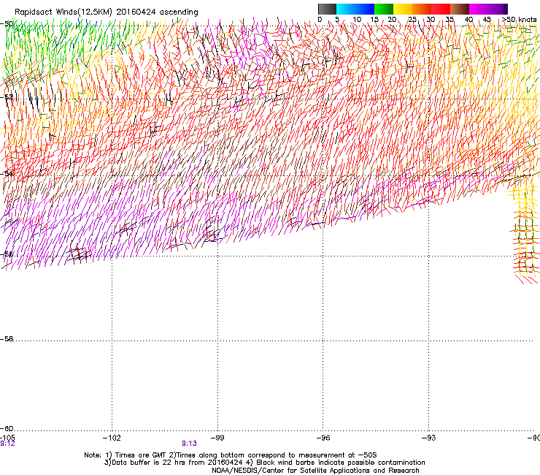The width and height of the screenshot is (540, 475).
Task: Click the 9:13 purple time stamp
Action: tap(190, 444)
